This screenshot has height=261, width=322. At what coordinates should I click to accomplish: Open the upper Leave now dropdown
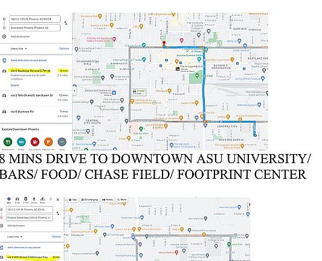pos(19,49)
